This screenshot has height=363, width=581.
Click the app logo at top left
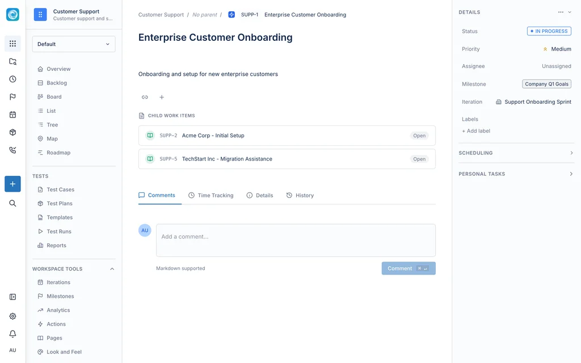pos(12,14)
